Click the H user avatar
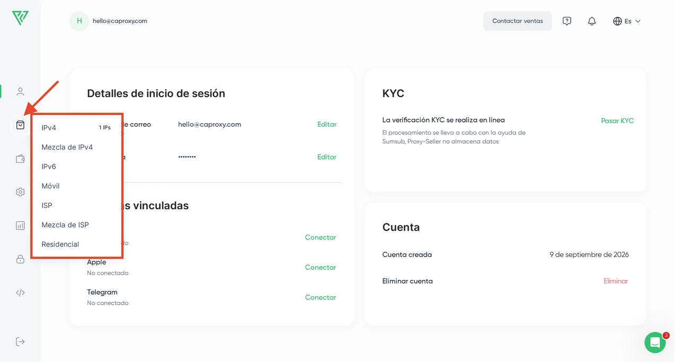Viewport: 679px width, 362px height. (80, 21)
